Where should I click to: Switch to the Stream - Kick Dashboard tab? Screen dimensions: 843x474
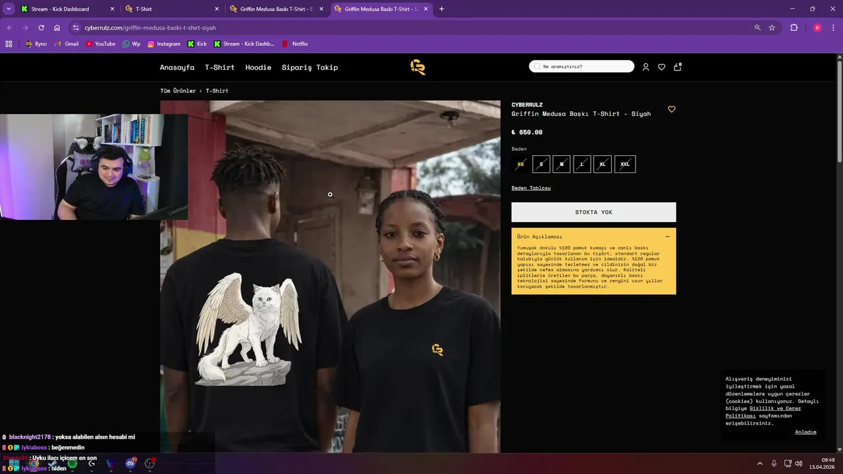pos(61,9)
